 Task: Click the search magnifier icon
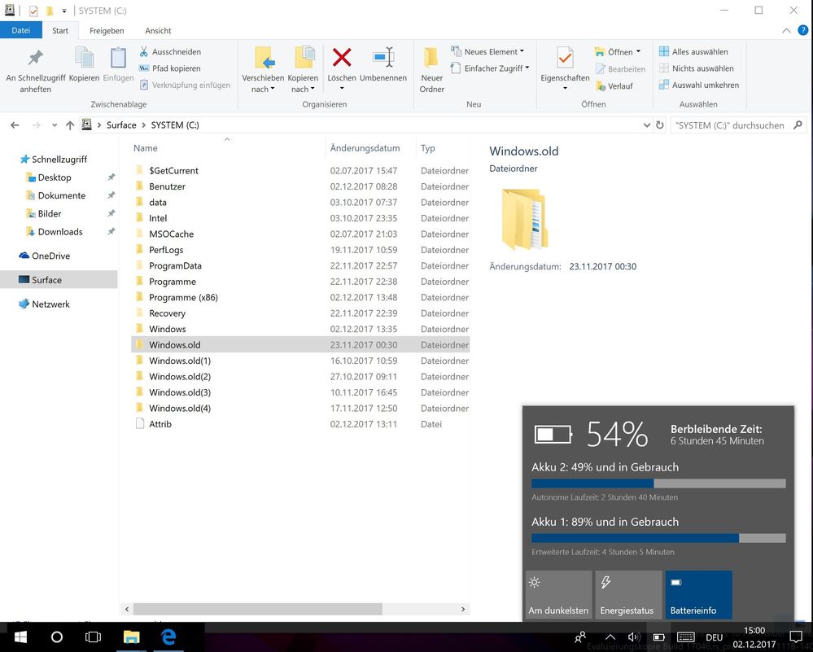(x=798, y=125)
